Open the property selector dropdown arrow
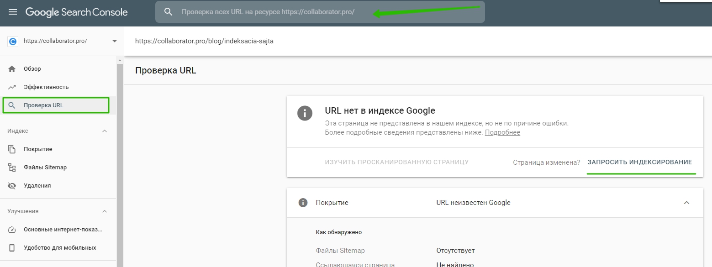Viewport: 712px width, 267px height. click(x=115, y=41)
